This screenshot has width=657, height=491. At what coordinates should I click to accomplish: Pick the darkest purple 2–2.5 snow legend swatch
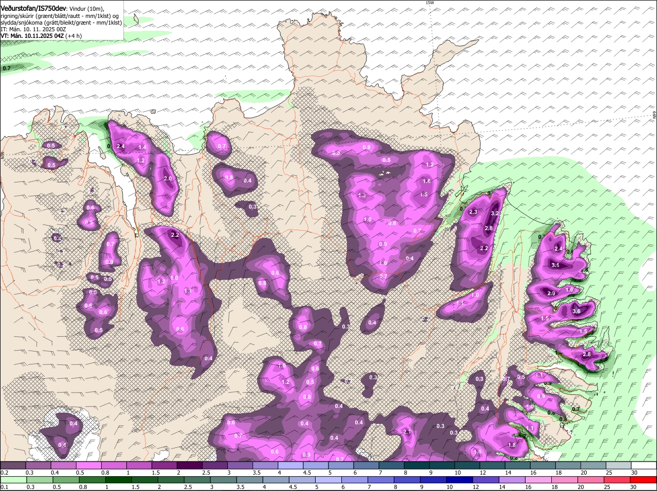(x=190, y=464)
